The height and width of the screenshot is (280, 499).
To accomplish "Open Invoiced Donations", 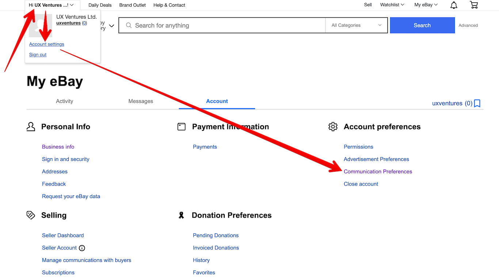I will tap(216, 248).
